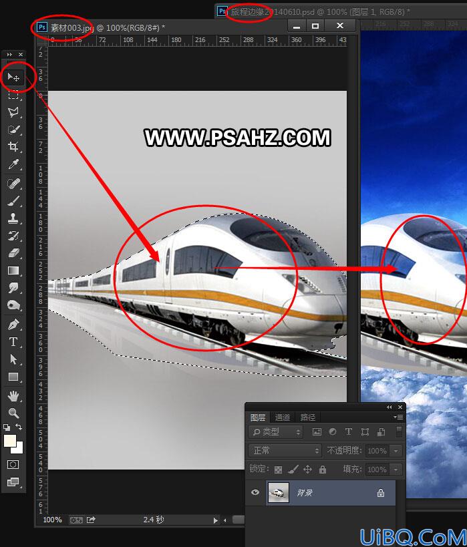Image resolution: width=467 pixels, height=547 pixels.
Task: Select the Horizontal Type tool
Action: (x=13, y=342)
